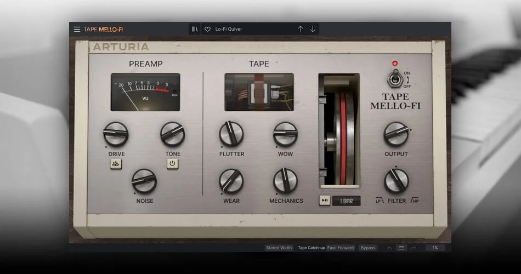Redo change with redo arrow
521x274 pixels.
[414, 248]
